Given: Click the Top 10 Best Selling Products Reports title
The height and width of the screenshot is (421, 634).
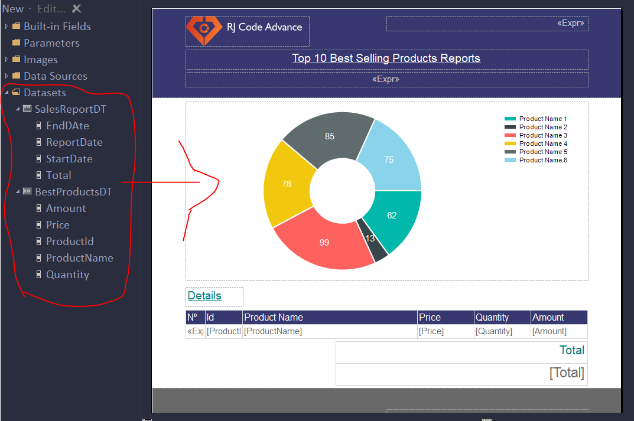Looking at the screenshot, I should (386, 58).
